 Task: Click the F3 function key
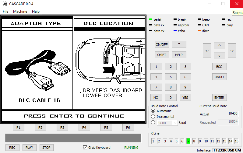point(62,128)
